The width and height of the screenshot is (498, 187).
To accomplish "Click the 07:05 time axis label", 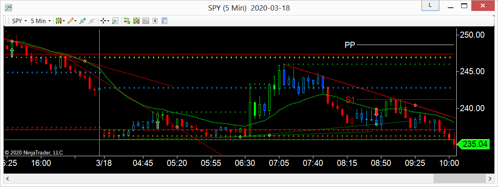I will 279,163.
